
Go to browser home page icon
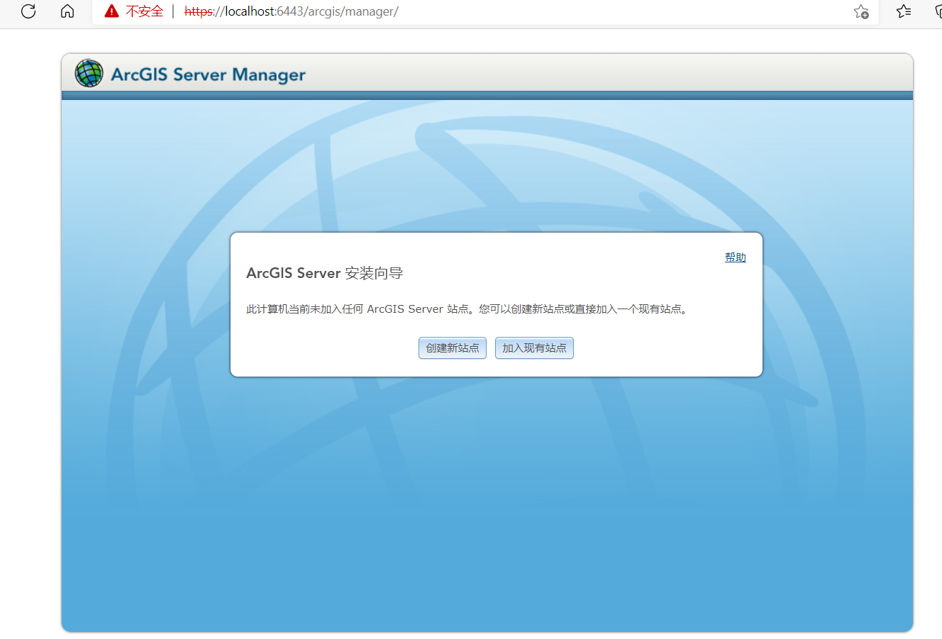67,11
